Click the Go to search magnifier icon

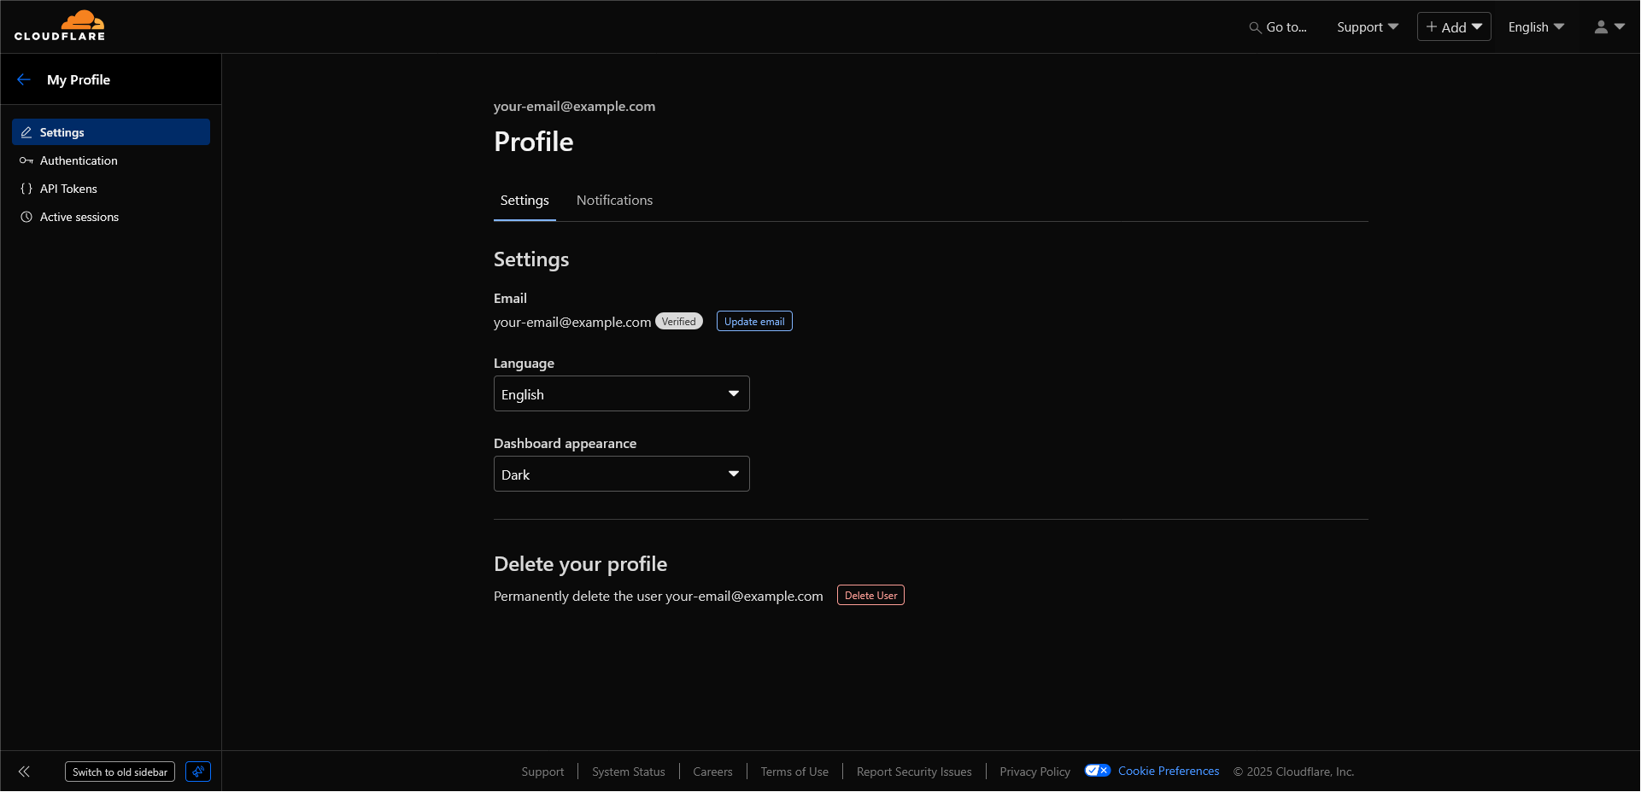click(1255, 27)
